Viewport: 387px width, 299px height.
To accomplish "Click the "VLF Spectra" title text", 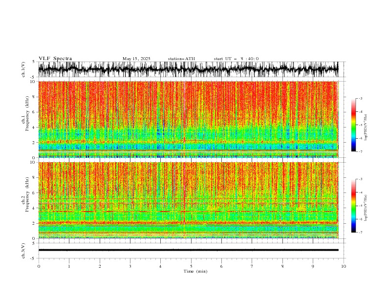I will 55,59.
